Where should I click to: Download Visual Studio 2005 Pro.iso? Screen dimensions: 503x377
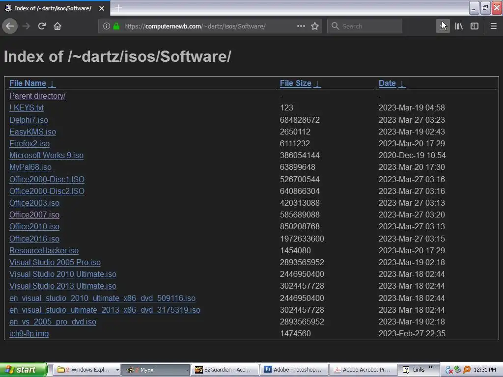55,263
